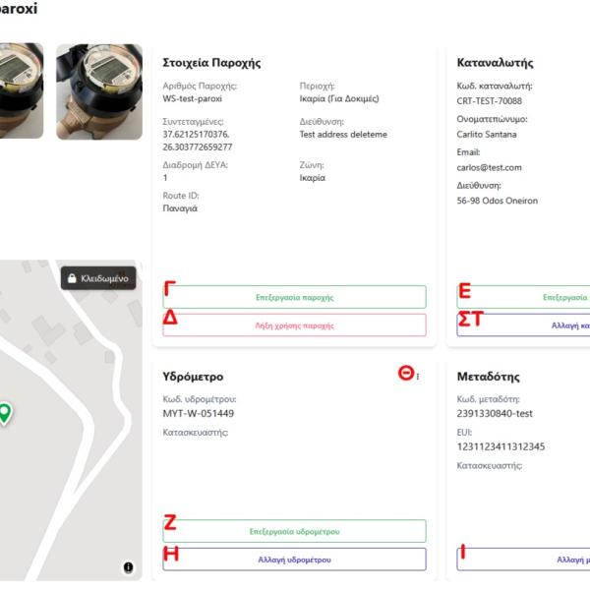Open Επεξεργασία υδρομέτρου edit button
The width and height of the screenshot is (590, 590).
click(294, 531)
